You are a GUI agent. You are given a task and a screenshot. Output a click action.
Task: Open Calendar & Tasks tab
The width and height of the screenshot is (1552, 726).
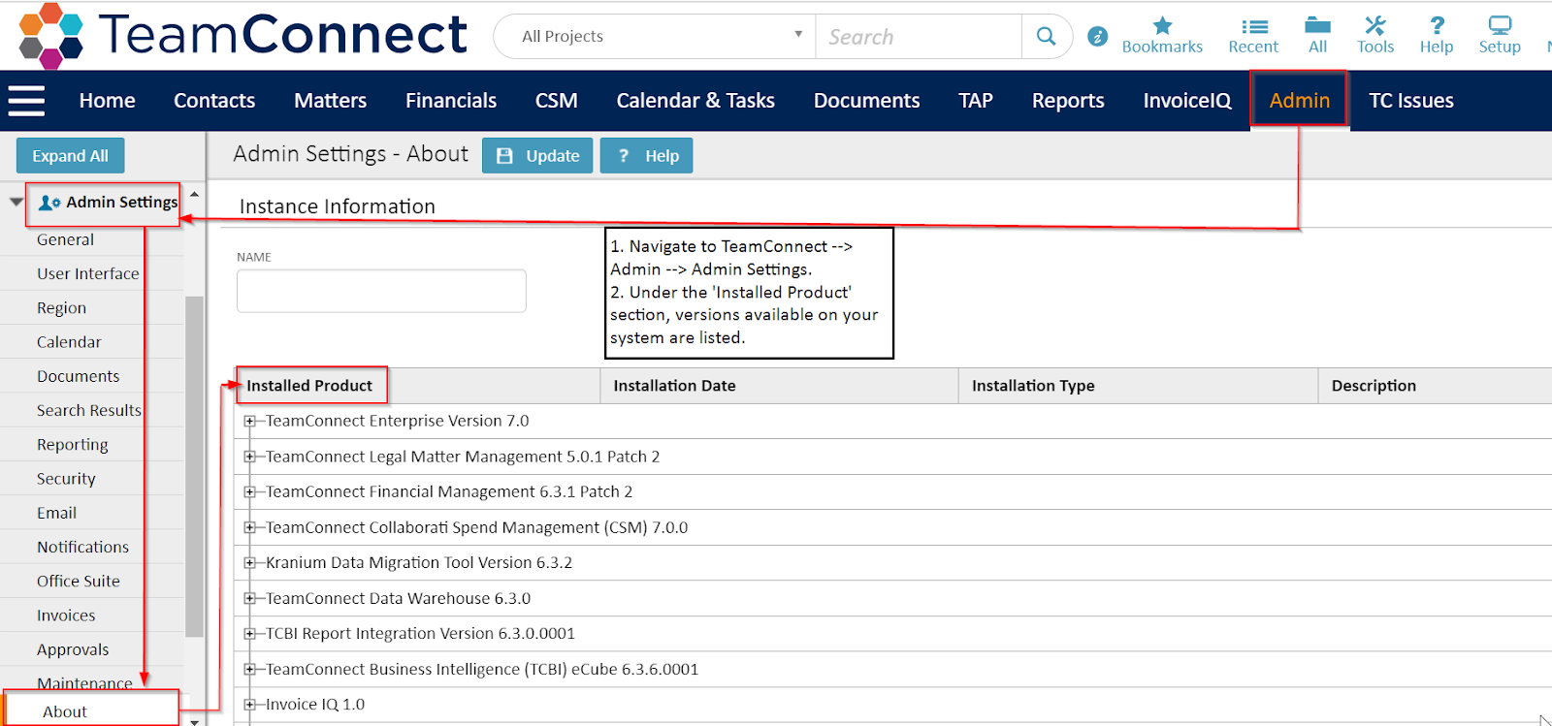click(695, 101)
